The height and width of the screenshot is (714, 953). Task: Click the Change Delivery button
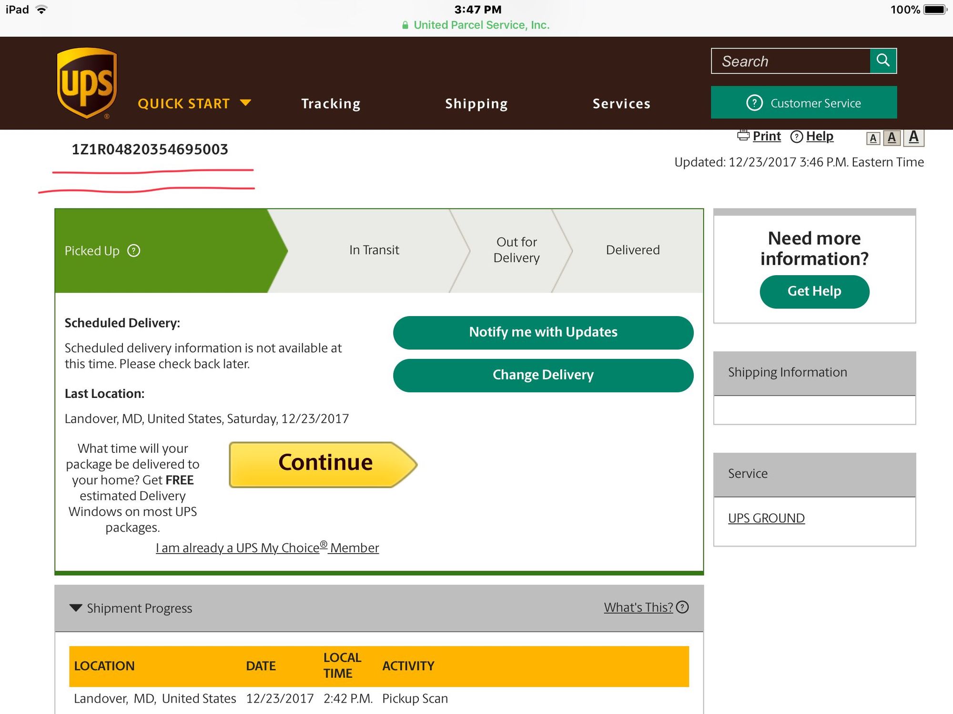point(543,375)
